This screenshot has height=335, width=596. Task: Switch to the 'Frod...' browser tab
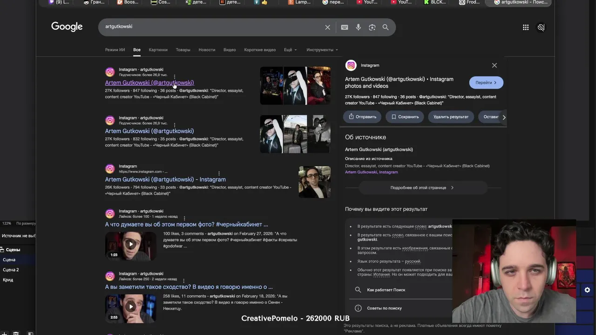click(x=469, y=2)
